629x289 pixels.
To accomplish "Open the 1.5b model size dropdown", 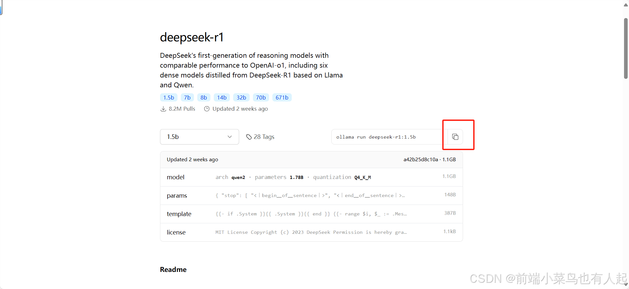I will (200, 137).
